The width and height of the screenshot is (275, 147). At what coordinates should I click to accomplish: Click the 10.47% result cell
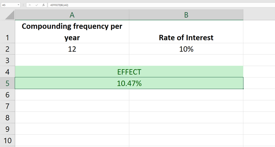click(129, 83)
